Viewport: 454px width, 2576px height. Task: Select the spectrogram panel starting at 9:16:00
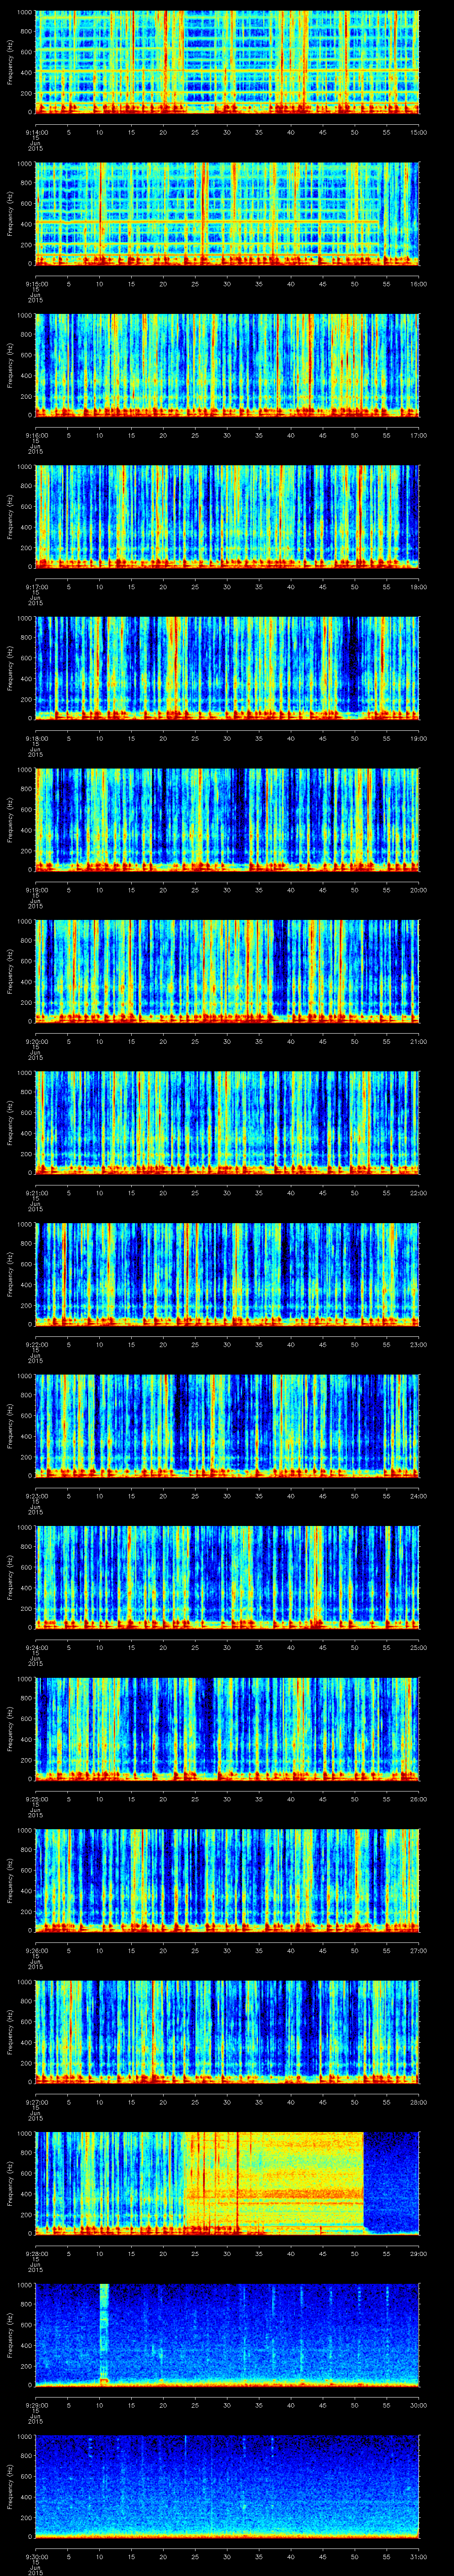click(227, 366)
